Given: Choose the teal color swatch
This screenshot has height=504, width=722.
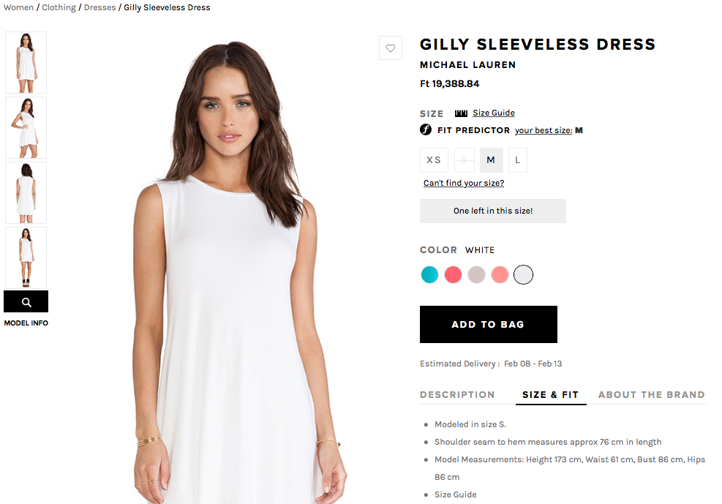Looking at the screenshot, I should click(x=429, y=275).
